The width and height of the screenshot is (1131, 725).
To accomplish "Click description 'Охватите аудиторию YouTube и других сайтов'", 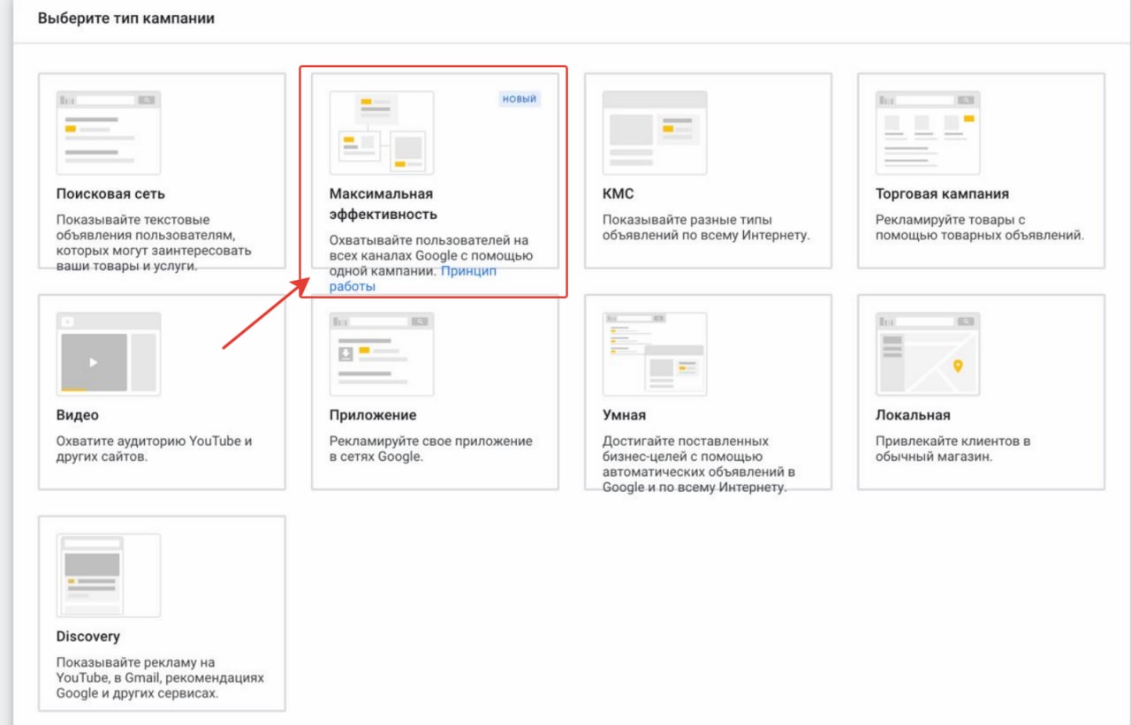I will pos(155,449).
